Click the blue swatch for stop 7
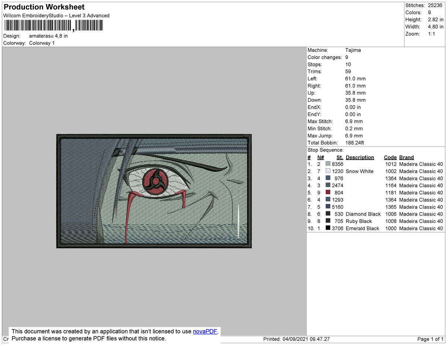Image resolution: width=447 pixels, height=345 pixels. [328, 207]
